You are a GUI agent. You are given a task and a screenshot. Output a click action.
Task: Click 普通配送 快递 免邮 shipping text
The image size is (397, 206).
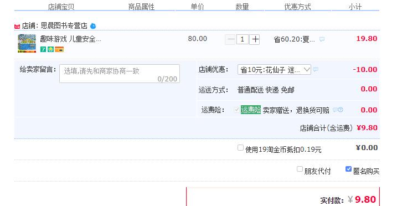(266, 90)
